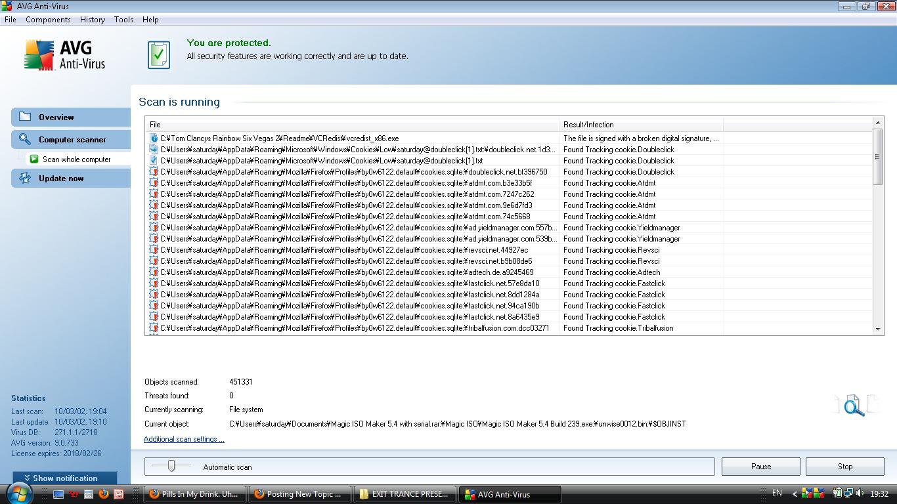Screen dimensions: 897x504
Task: Click icon beside atdmt.com.74c5668 row
Action: 154,217
